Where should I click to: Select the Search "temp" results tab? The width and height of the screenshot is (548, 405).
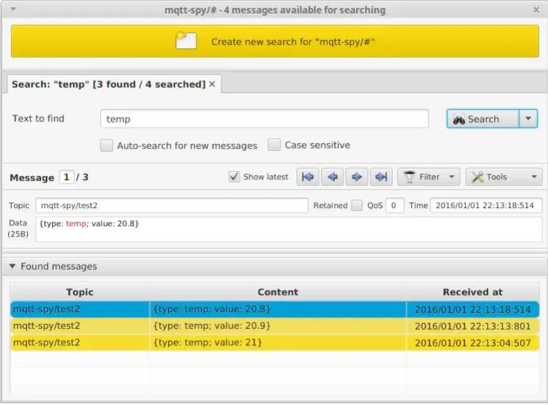(x=109, y=84)
